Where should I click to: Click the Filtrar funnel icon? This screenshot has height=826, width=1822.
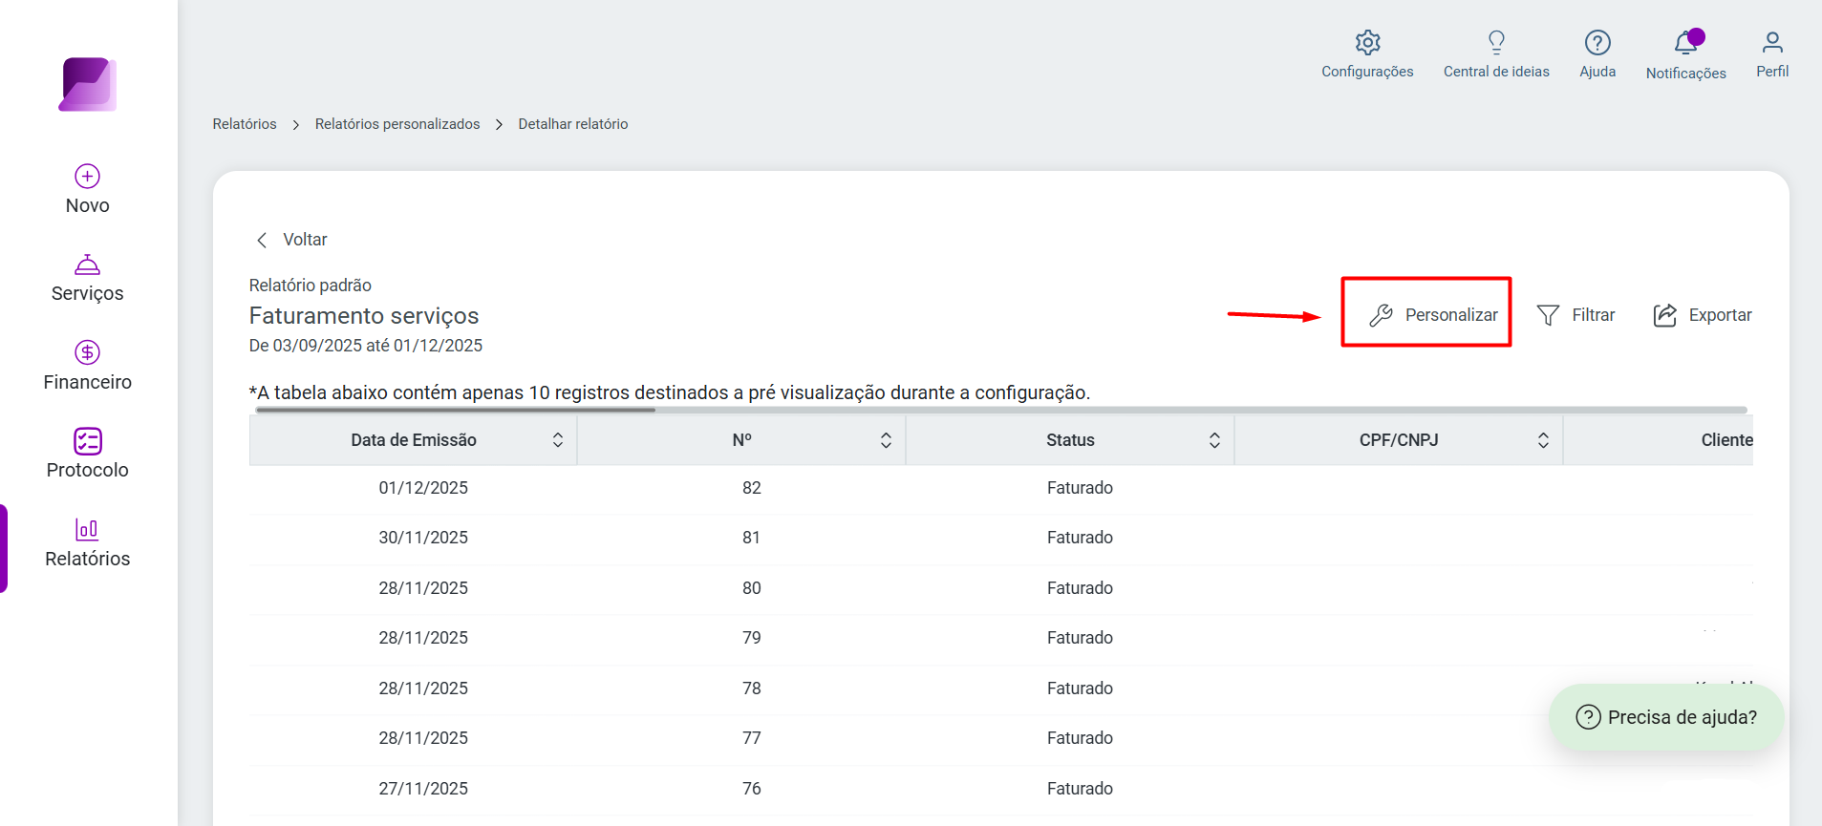pos(1548,315)
